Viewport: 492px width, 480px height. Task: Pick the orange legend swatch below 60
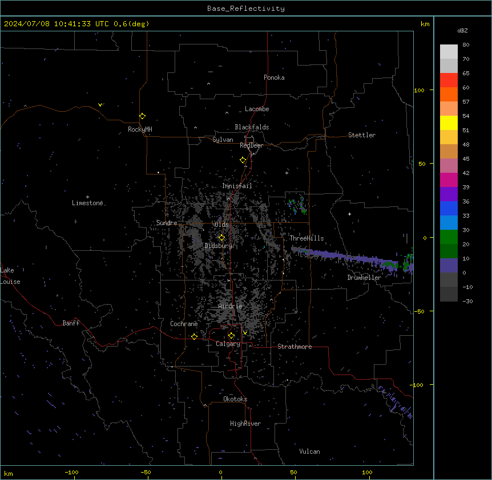point(449,94)
